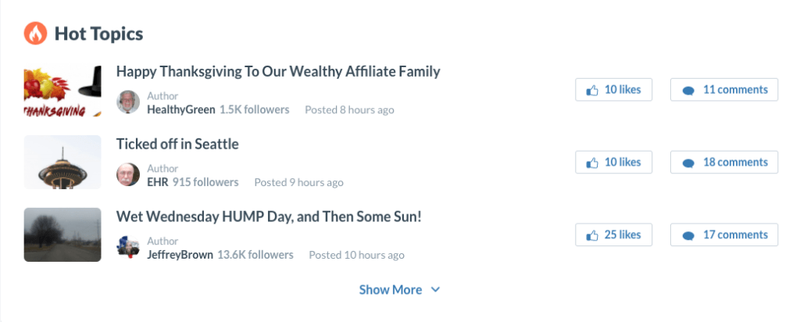
Task: Click thumbs-up icon on Thanksgiving post
Action: [592, 90]
